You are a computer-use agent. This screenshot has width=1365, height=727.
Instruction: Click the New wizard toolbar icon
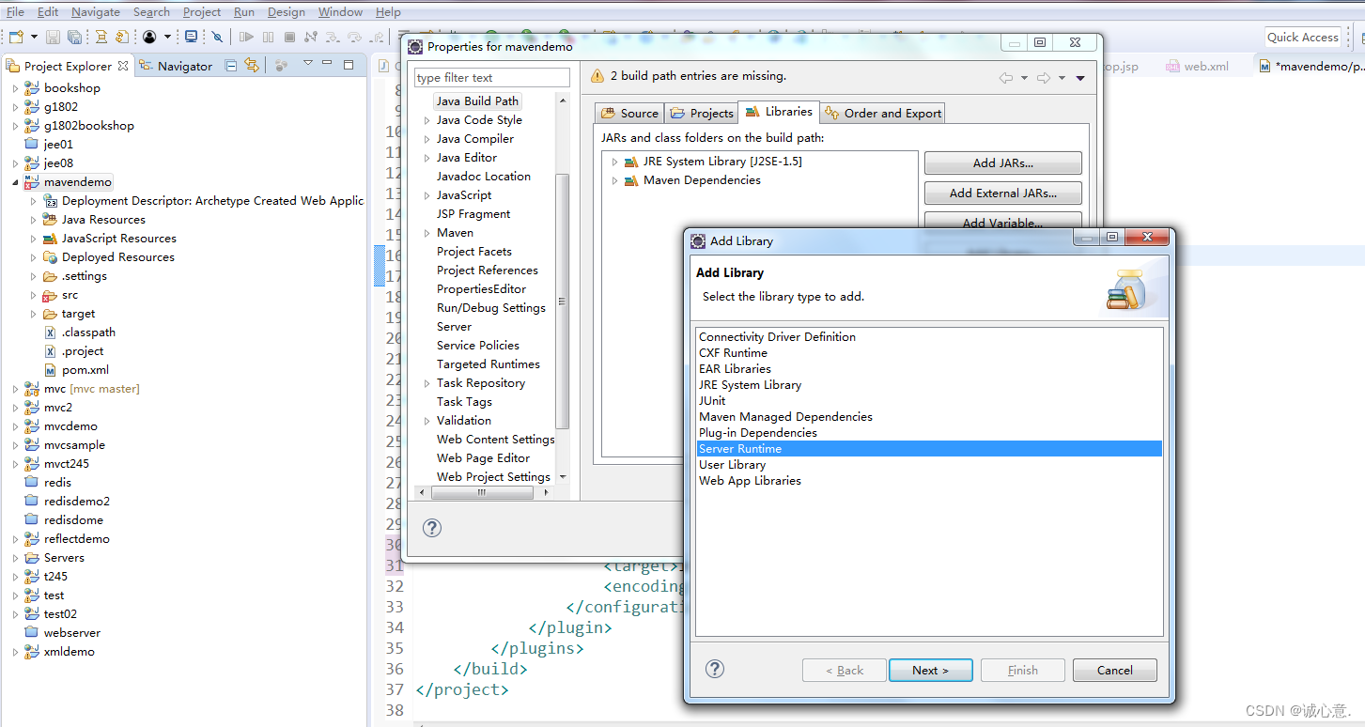[x=16, y=37]
